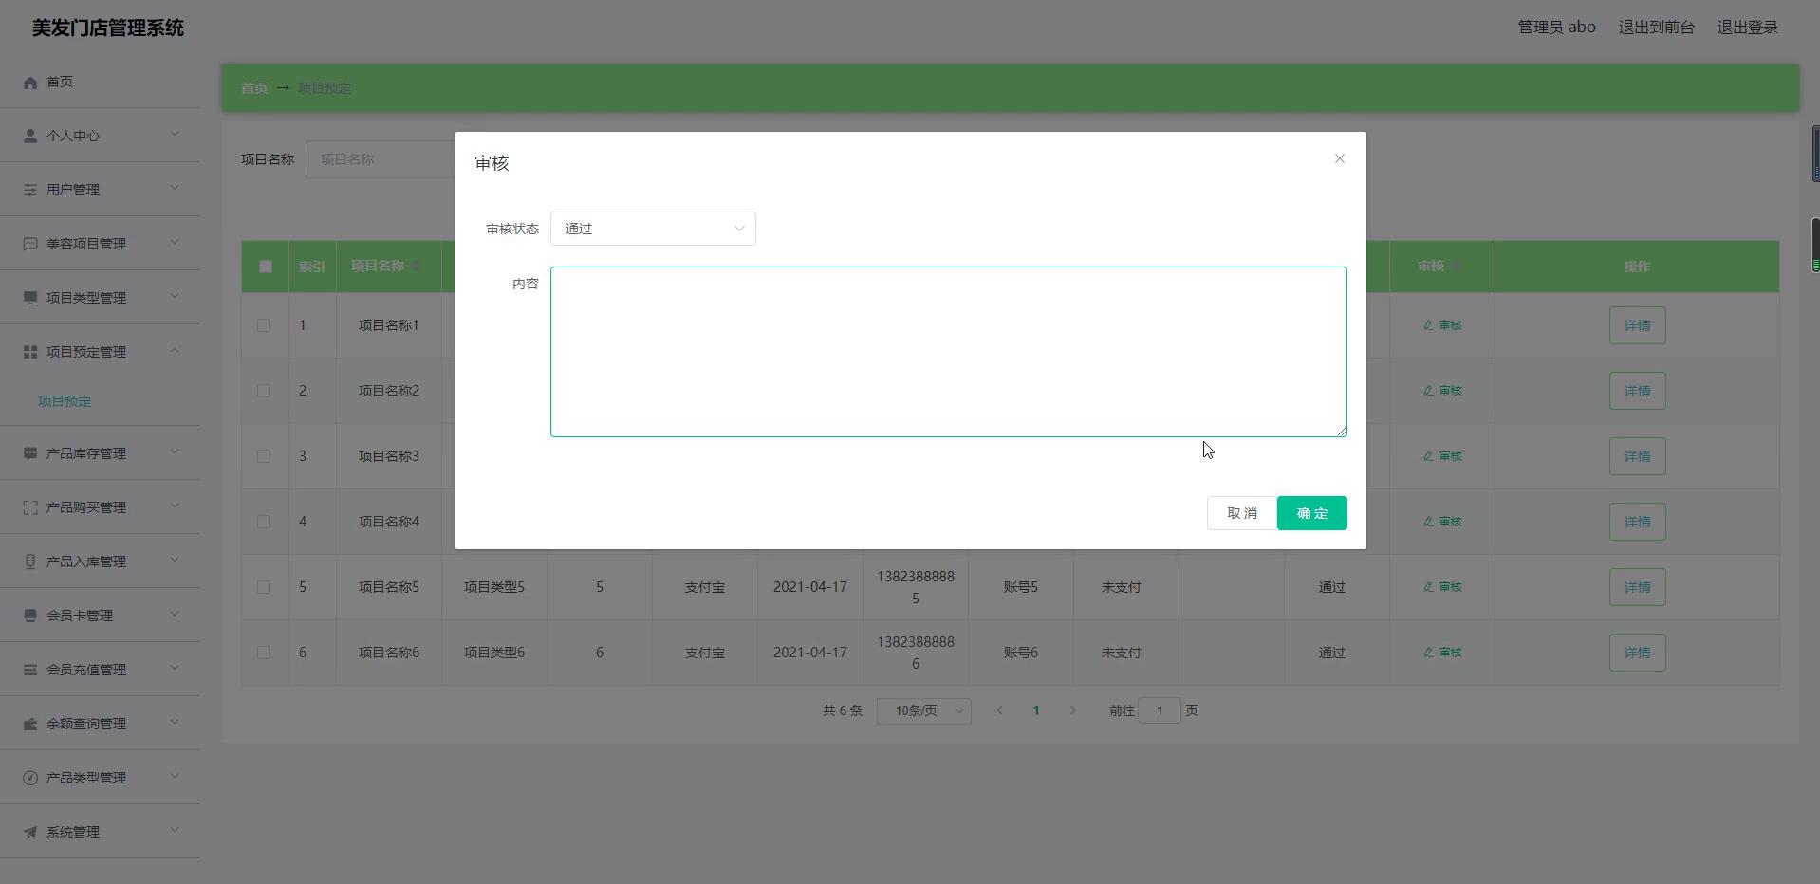Viewport: 1820px width, 884px height.
Task: Click the sliders icon beside 用户管理
Action: coord(30,190)
